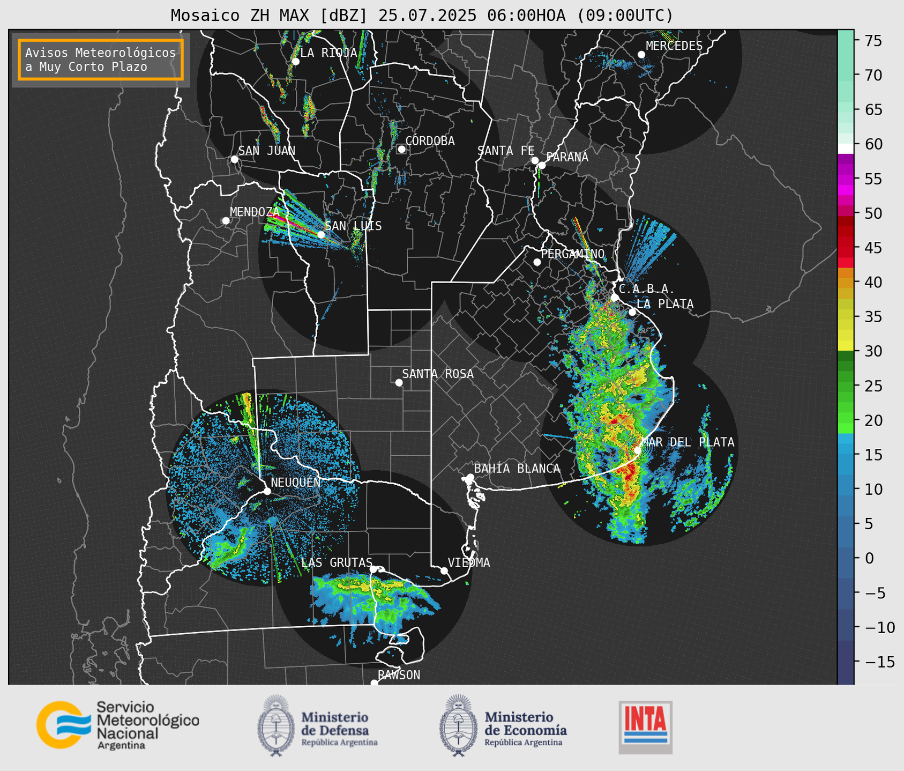This screenshot has width=904, height=771.
Task: Click the −15 label on the colorbar
Action: point(879,662)
